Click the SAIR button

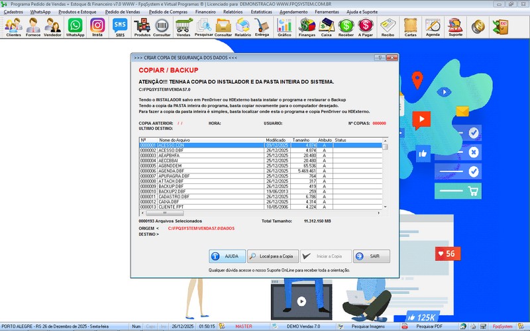[371, 256]
